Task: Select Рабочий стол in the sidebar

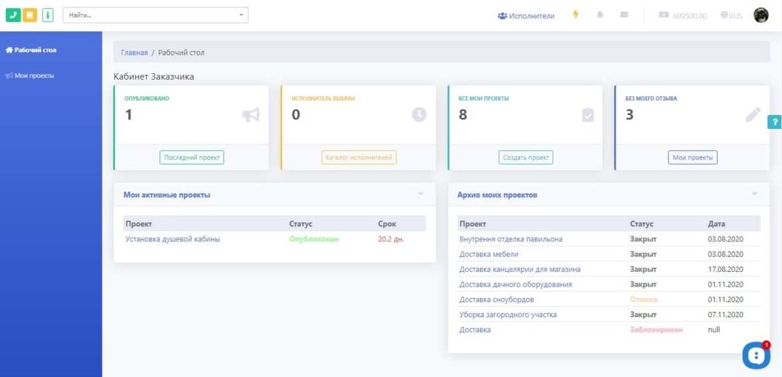Action: point(31,50)
